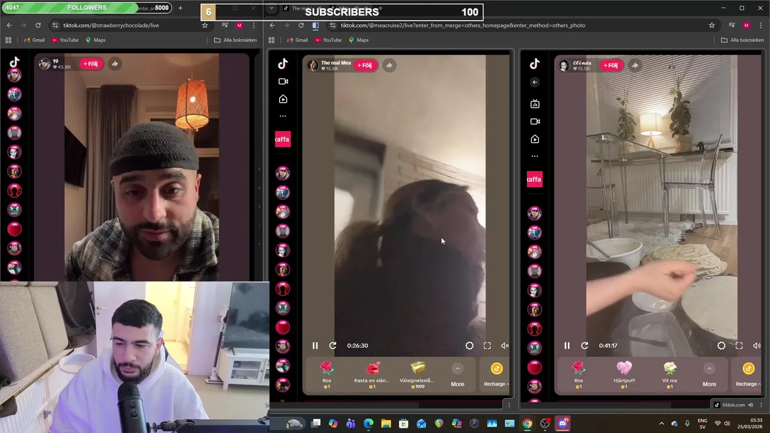Viewport: 770px width, 433px height.
Task: Send Vit ros gift in Elinda stream
Action: (x=670, y=374)
